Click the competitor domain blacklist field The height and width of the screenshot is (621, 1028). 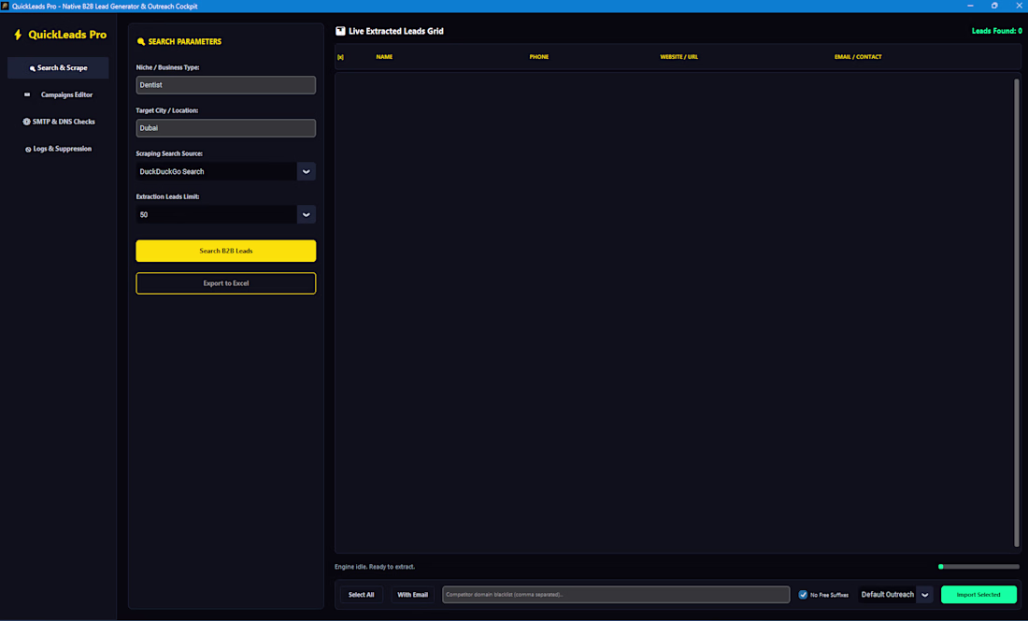click(x=616, y=595)
